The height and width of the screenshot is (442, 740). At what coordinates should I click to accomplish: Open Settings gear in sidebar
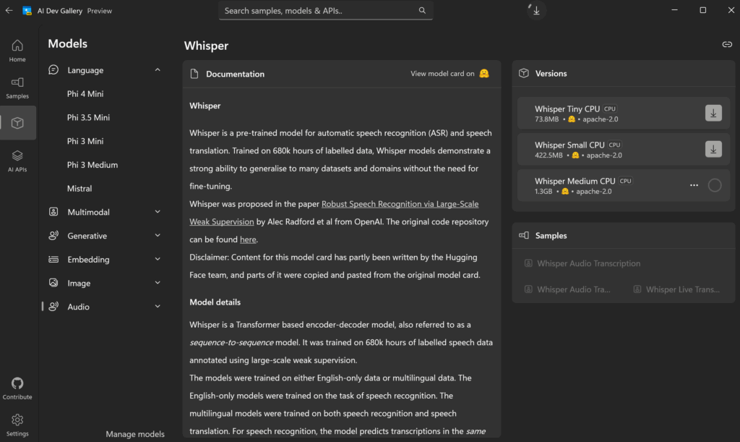pos(17,425)
